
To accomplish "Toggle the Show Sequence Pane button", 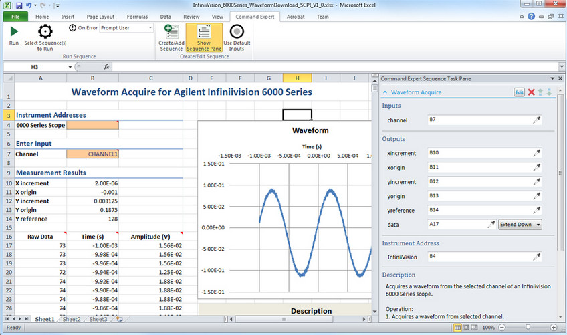I will (x=203, y=37).
